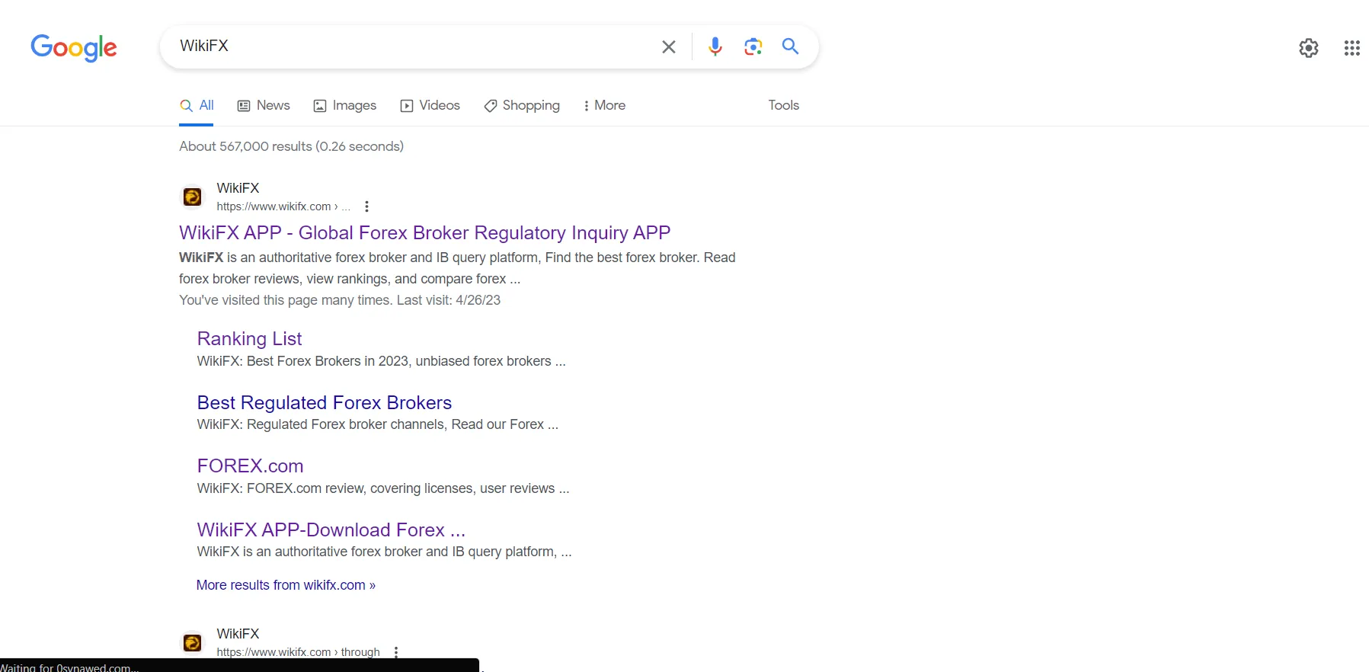Viewport: 1369px width, 672px height.
Task: Click the blue magnifier search button
Action: pos(791,46)
